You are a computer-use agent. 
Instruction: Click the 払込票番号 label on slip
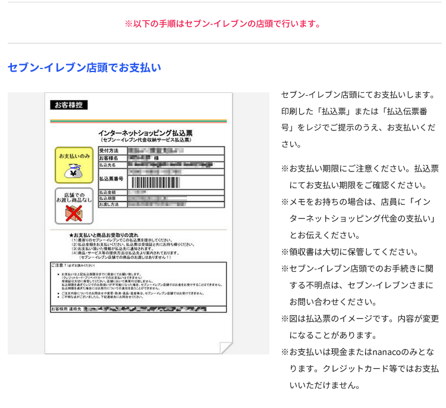[x=111, y=179]
